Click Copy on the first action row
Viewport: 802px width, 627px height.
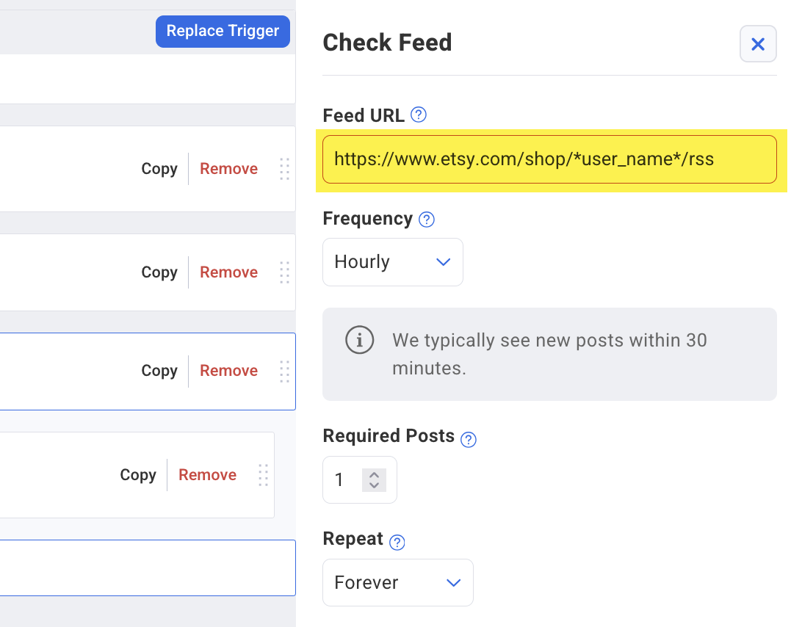[159, 169]
